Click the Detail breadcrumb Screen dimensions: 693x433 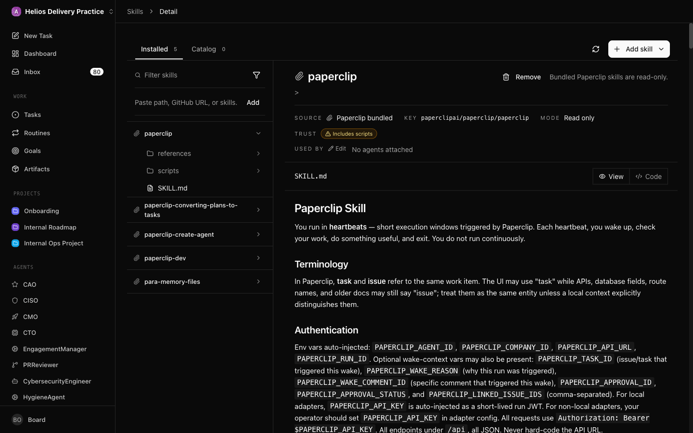(168, 12)
